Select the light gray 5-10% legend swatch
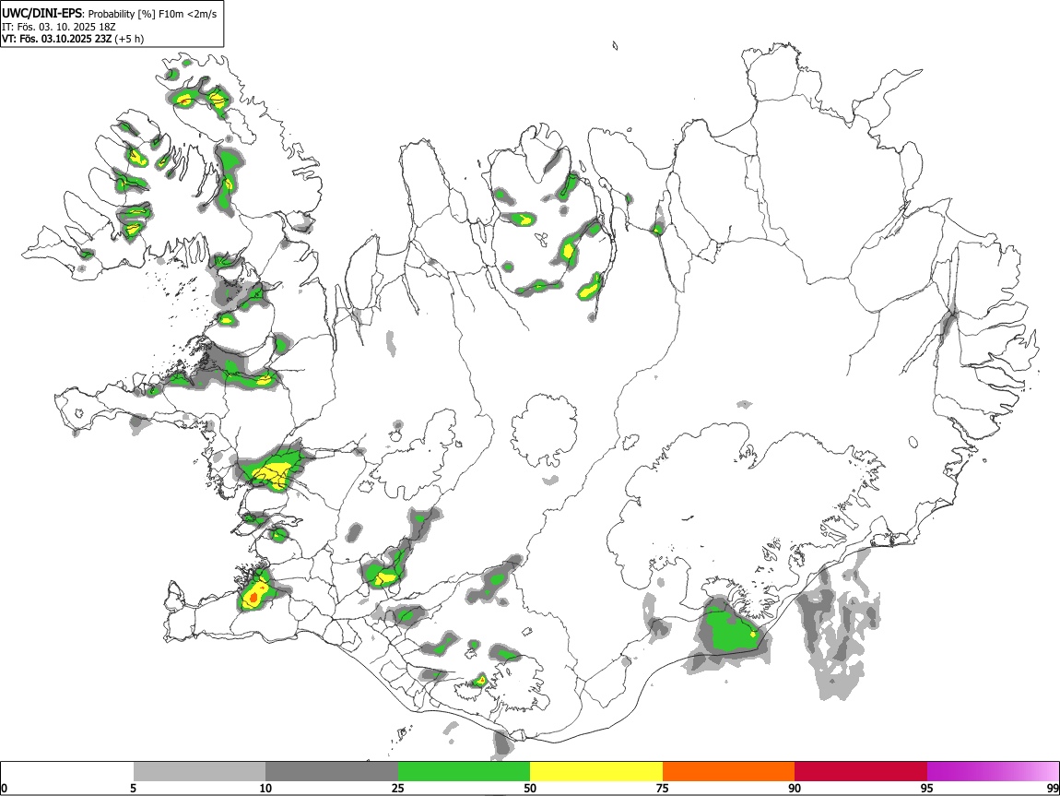 pyautogui.click(x=199, y=772)
